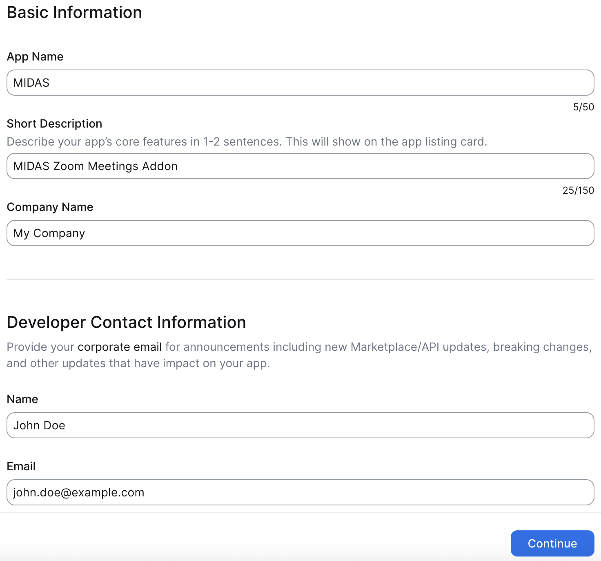Click the 5/50 character counter
This screenshot has height=561, width=601.
pos(583,107)
